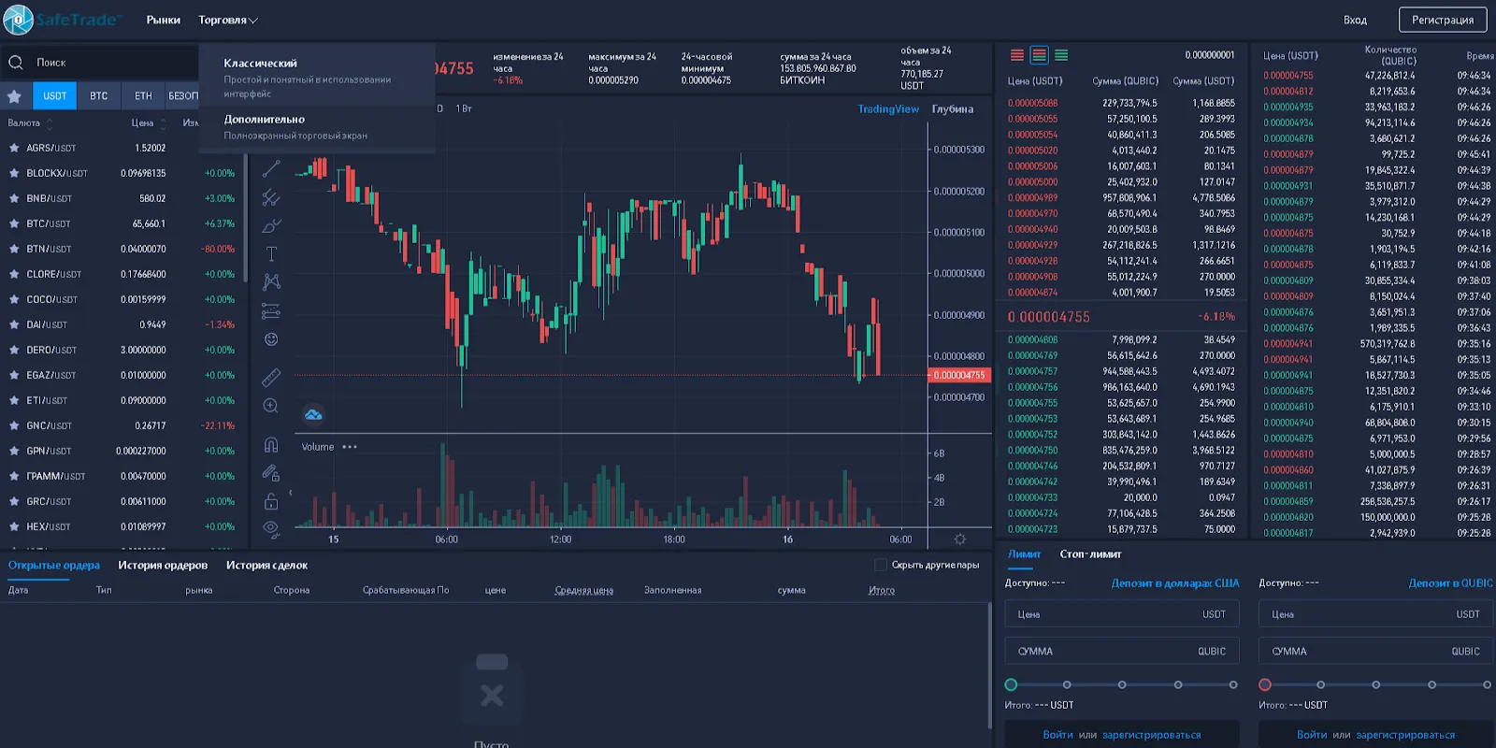Show only sell orders in order book
Viewport: 1496px width, 748px height.
[x=1017, y=55]
